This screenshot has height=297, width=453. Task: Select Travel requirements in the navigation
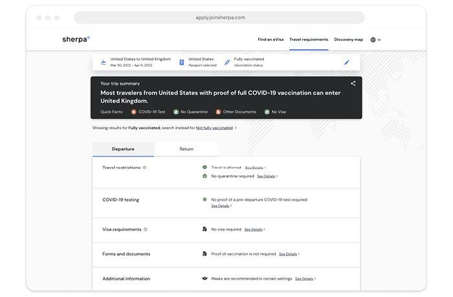tap(309, 39)
